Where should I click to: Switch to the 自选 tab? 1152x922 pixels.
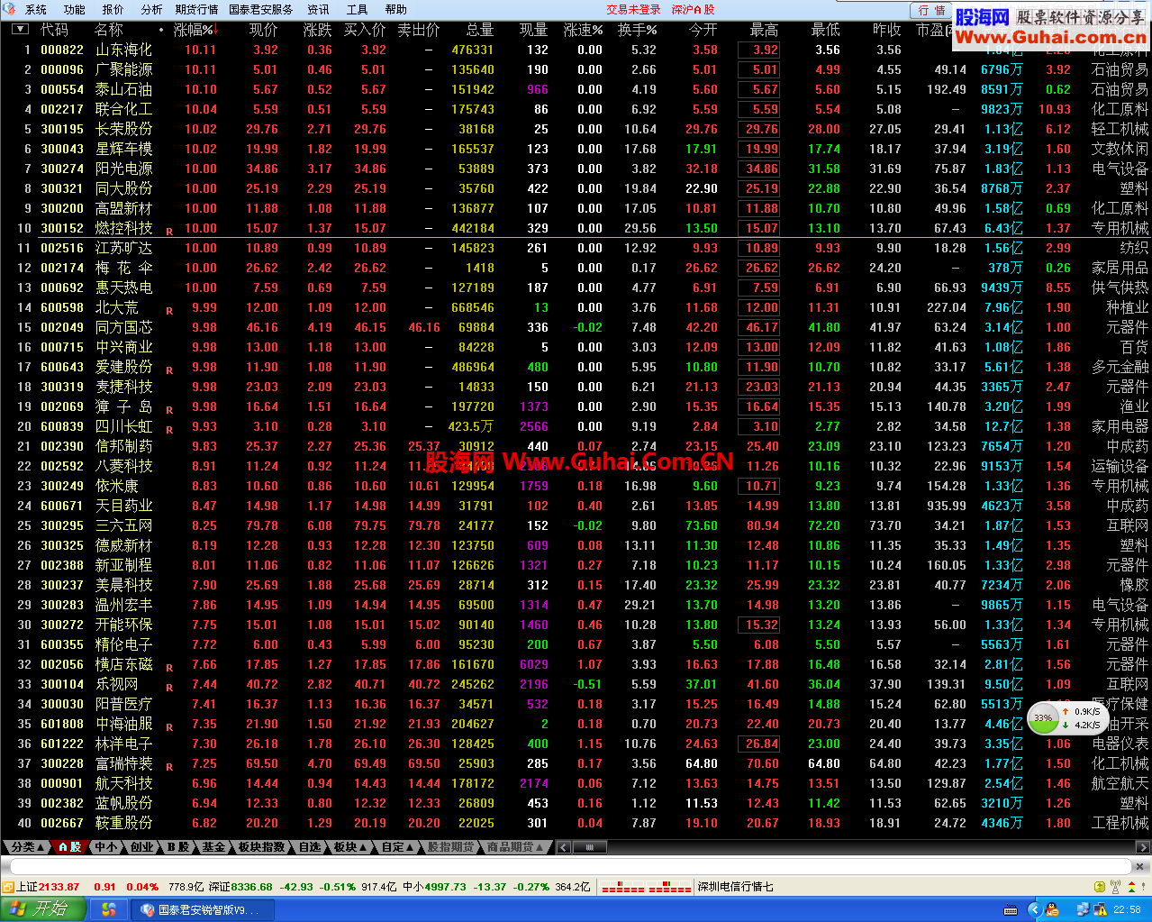pos(310,847)
